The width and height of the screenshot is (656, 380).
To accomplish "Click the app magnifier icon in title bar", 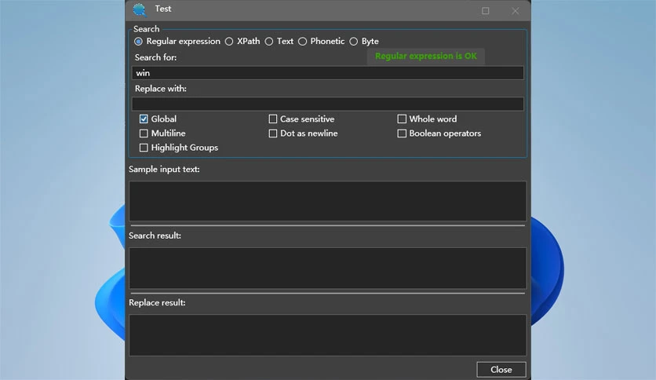I will tap(140, 9).
